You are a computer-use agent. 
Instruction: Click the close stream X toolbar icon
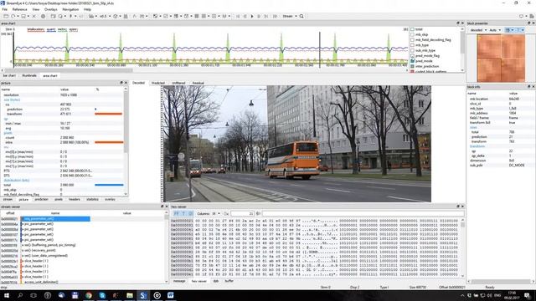click(x=33, y=16)
